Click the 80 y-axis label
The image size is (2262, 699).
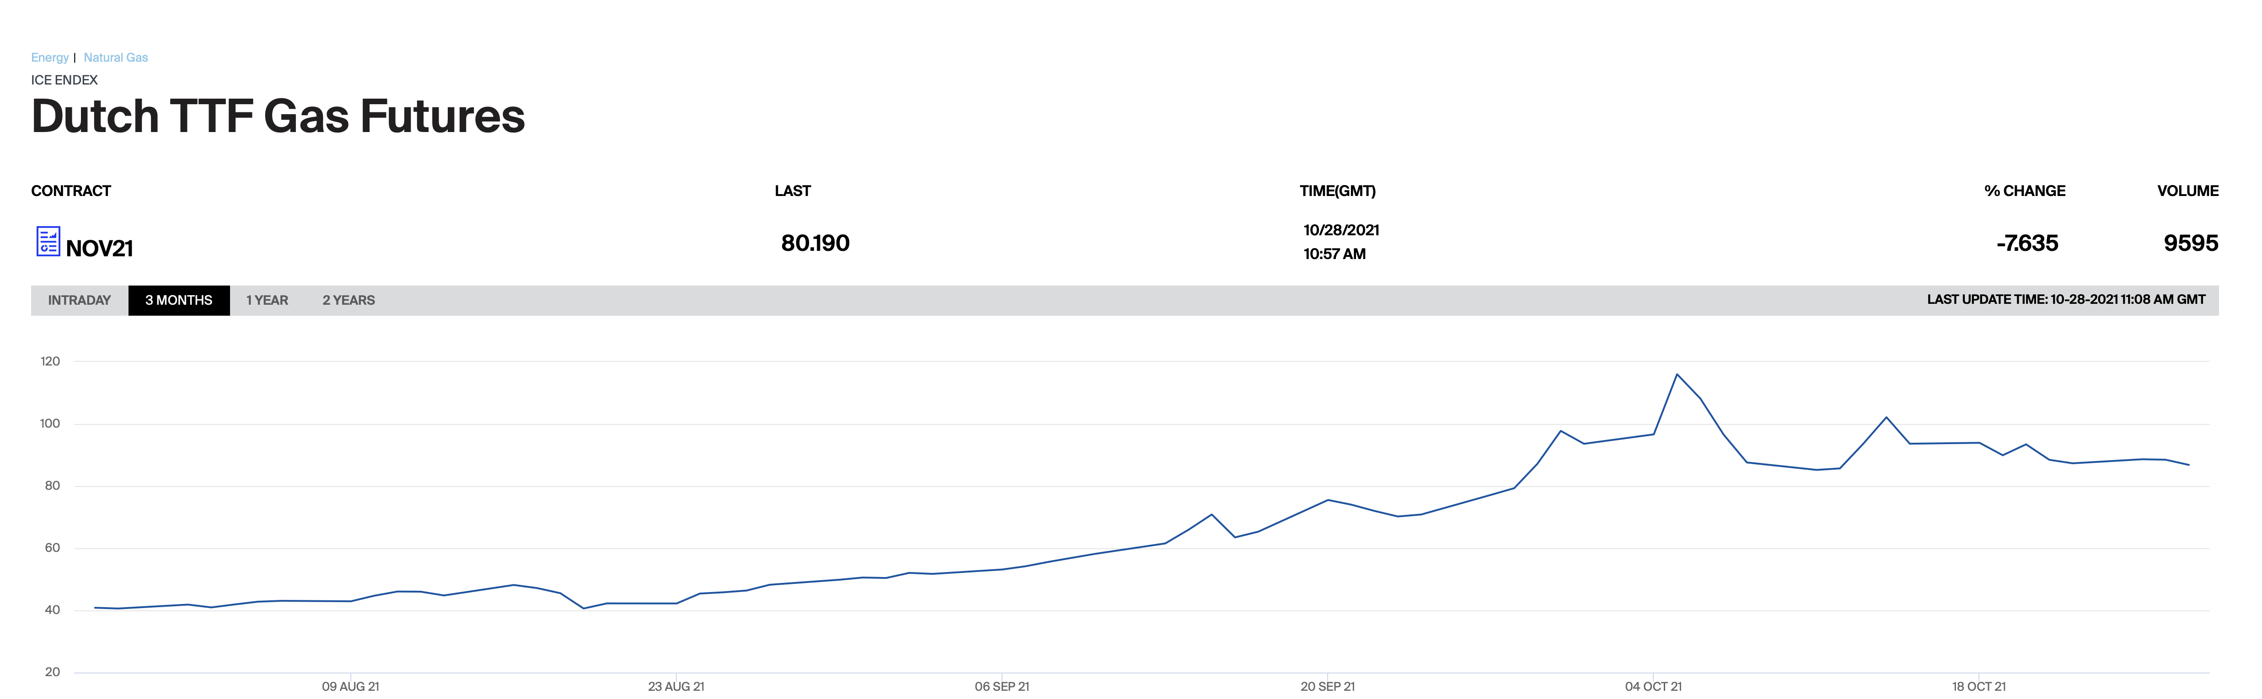coord(53,486)
